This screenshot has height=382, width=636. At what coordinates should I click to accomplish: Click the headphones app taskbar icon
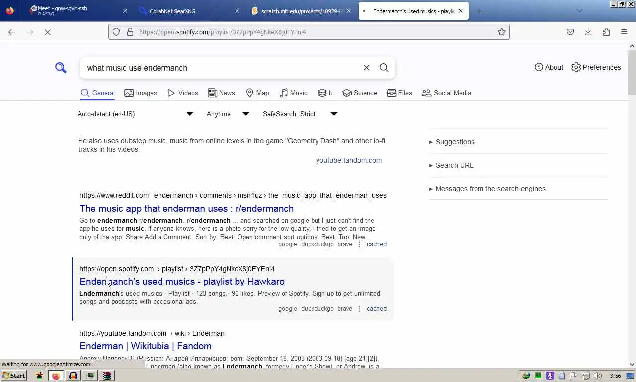tap(73, 376)
